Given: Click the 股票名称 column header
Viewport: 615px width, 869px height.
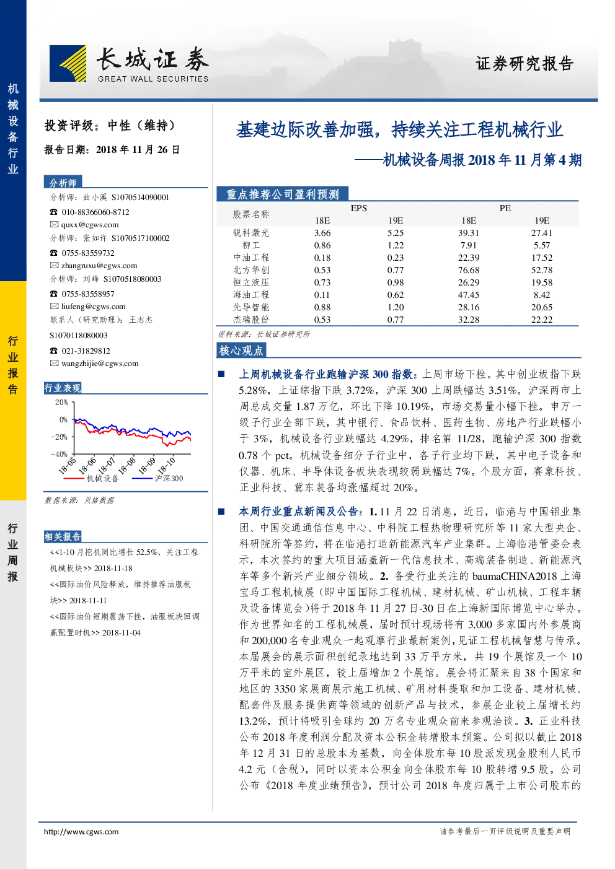Looking at the screenshot, I should [x=251, y=214].
